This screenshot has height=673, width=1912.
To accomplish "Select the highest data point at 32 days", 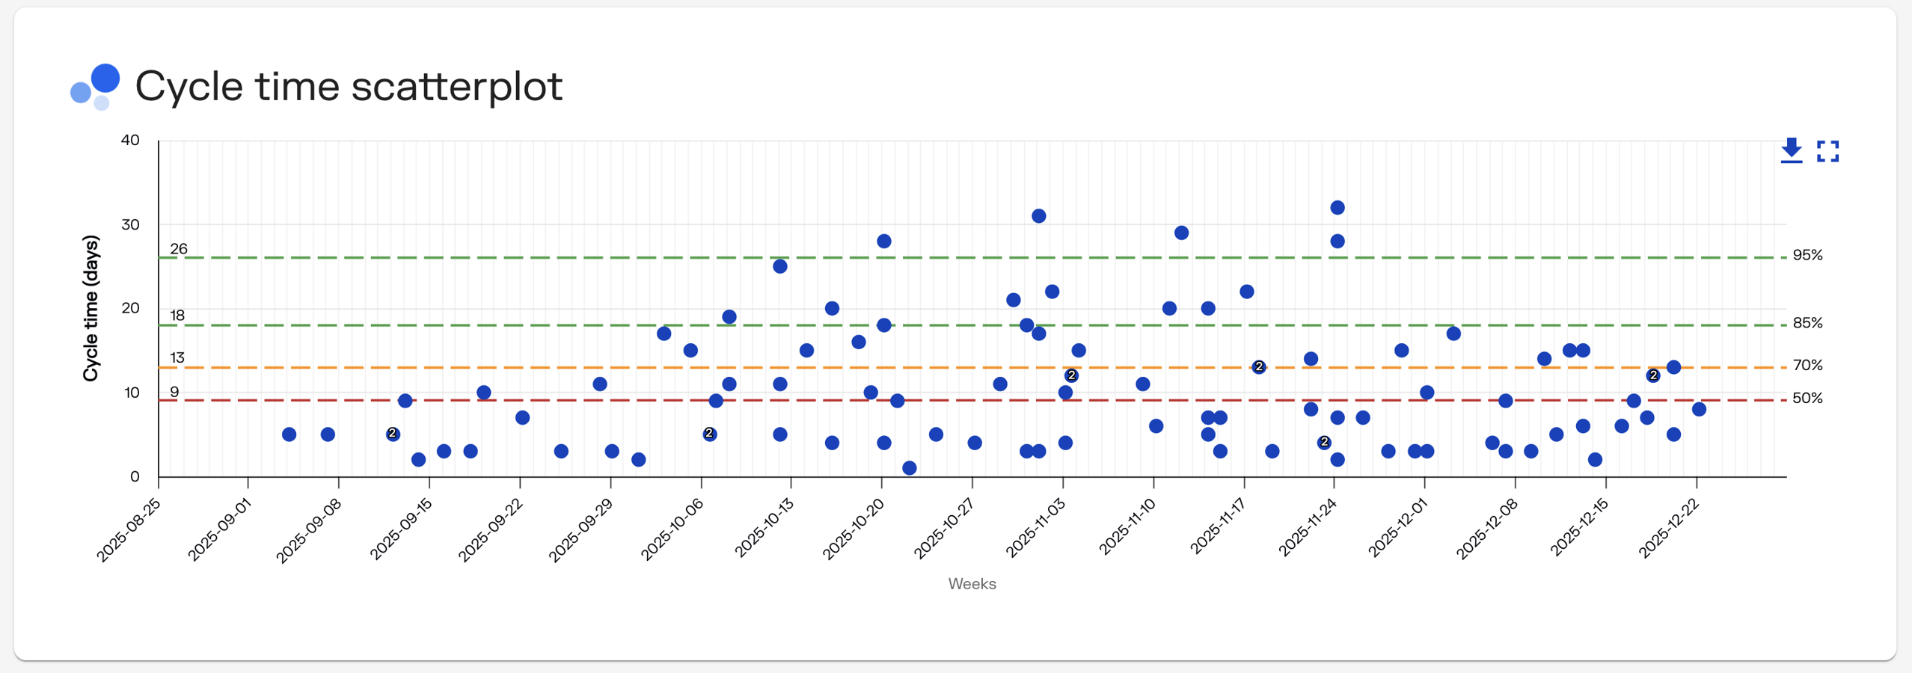I will [1338, 206].
